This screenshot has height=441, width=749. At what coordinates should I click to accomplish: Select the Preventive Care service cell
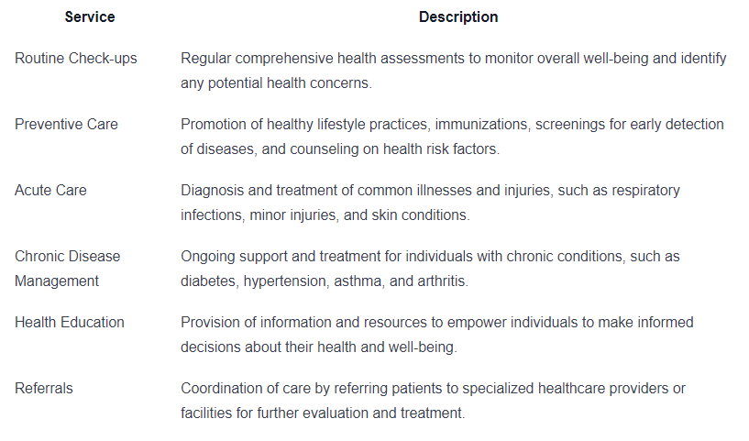66,124
